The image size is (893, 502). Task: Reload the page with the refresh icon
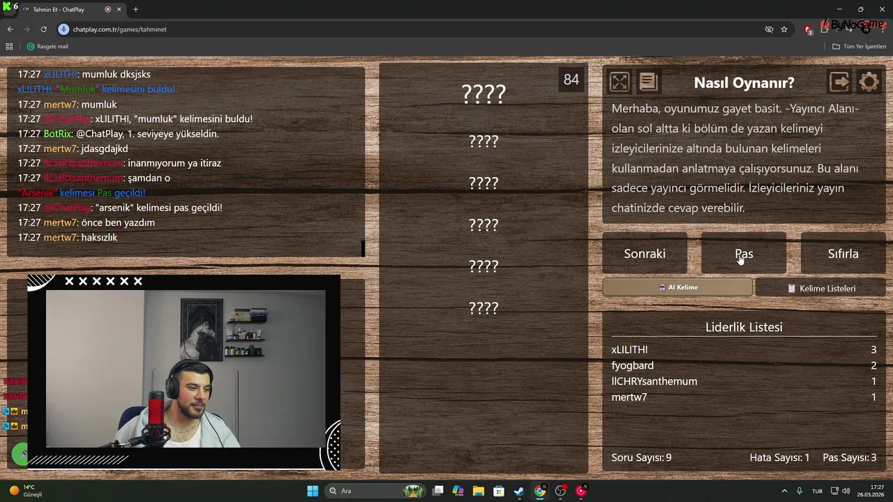(x=43, y=29)
